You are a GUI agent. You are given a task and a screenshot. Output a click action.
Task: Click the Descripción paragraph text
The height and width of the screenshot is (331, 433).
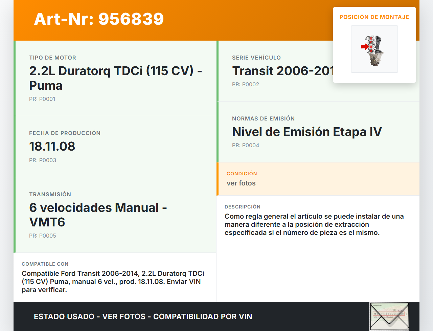314,224
